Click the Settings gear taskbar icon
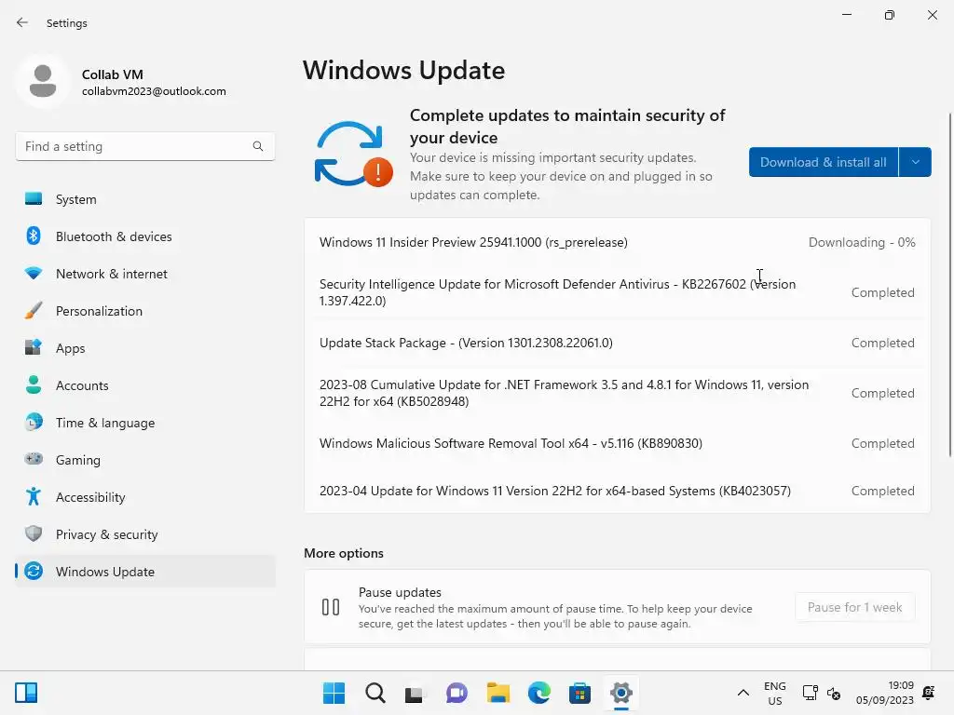 point(620,693)
